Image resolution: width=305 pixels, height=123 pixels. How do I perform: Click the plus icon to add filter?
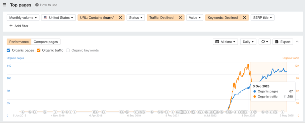pos(11,26)
